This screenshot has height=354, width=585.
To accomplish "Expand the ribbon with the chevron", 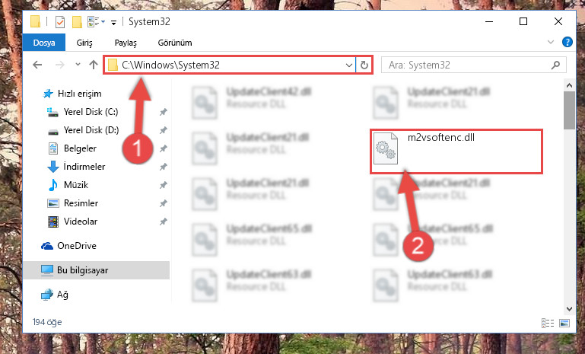I will [x=550, y=42].
